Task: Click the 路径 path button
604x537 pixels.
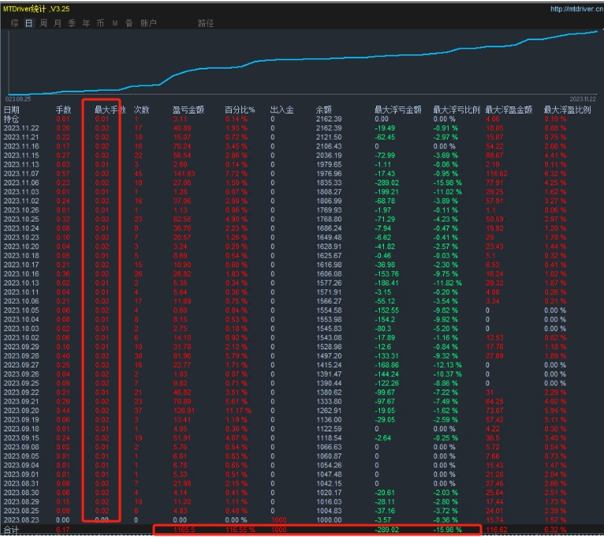Action: coord(205,24)
